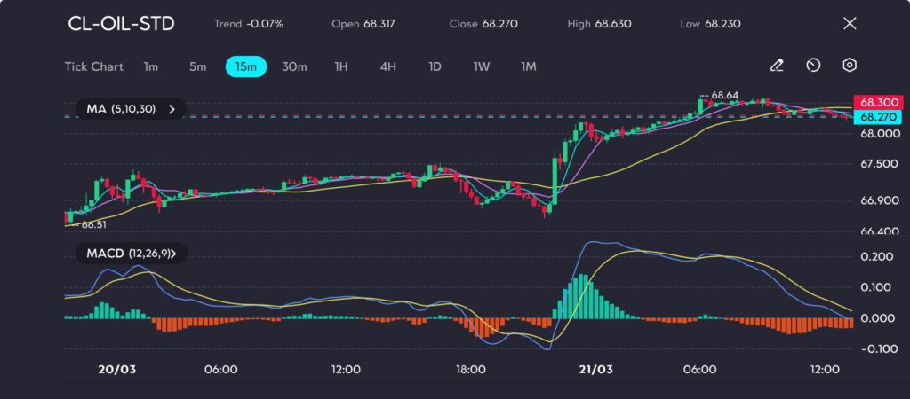Select the active 15m timeframe
This screenshot has height=399, width=910.
(x=246, y=66)
